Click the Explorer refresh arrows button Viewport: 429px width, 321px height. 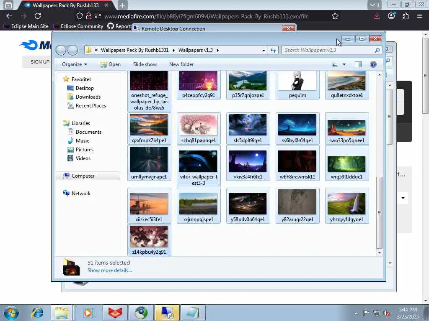click(x=273, y=50)
